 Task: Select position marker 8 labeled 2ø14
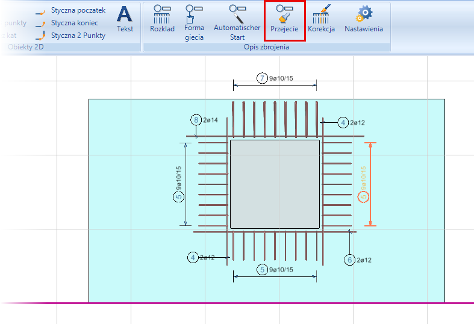pyautogui.click(x=196, y=120)
